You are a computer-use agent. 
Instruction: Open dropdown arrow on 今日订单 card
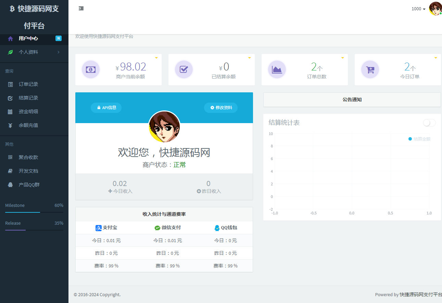[x=436, y=58]
